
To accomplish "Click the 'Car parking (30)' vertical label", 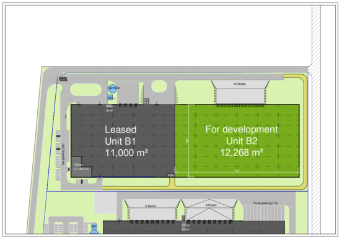I will tap(63, 154).
